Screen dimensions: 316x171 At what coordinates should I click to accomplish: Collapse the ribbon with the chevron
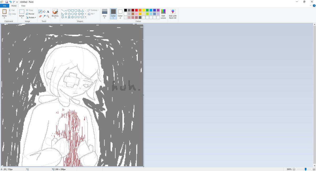point(310,6)
